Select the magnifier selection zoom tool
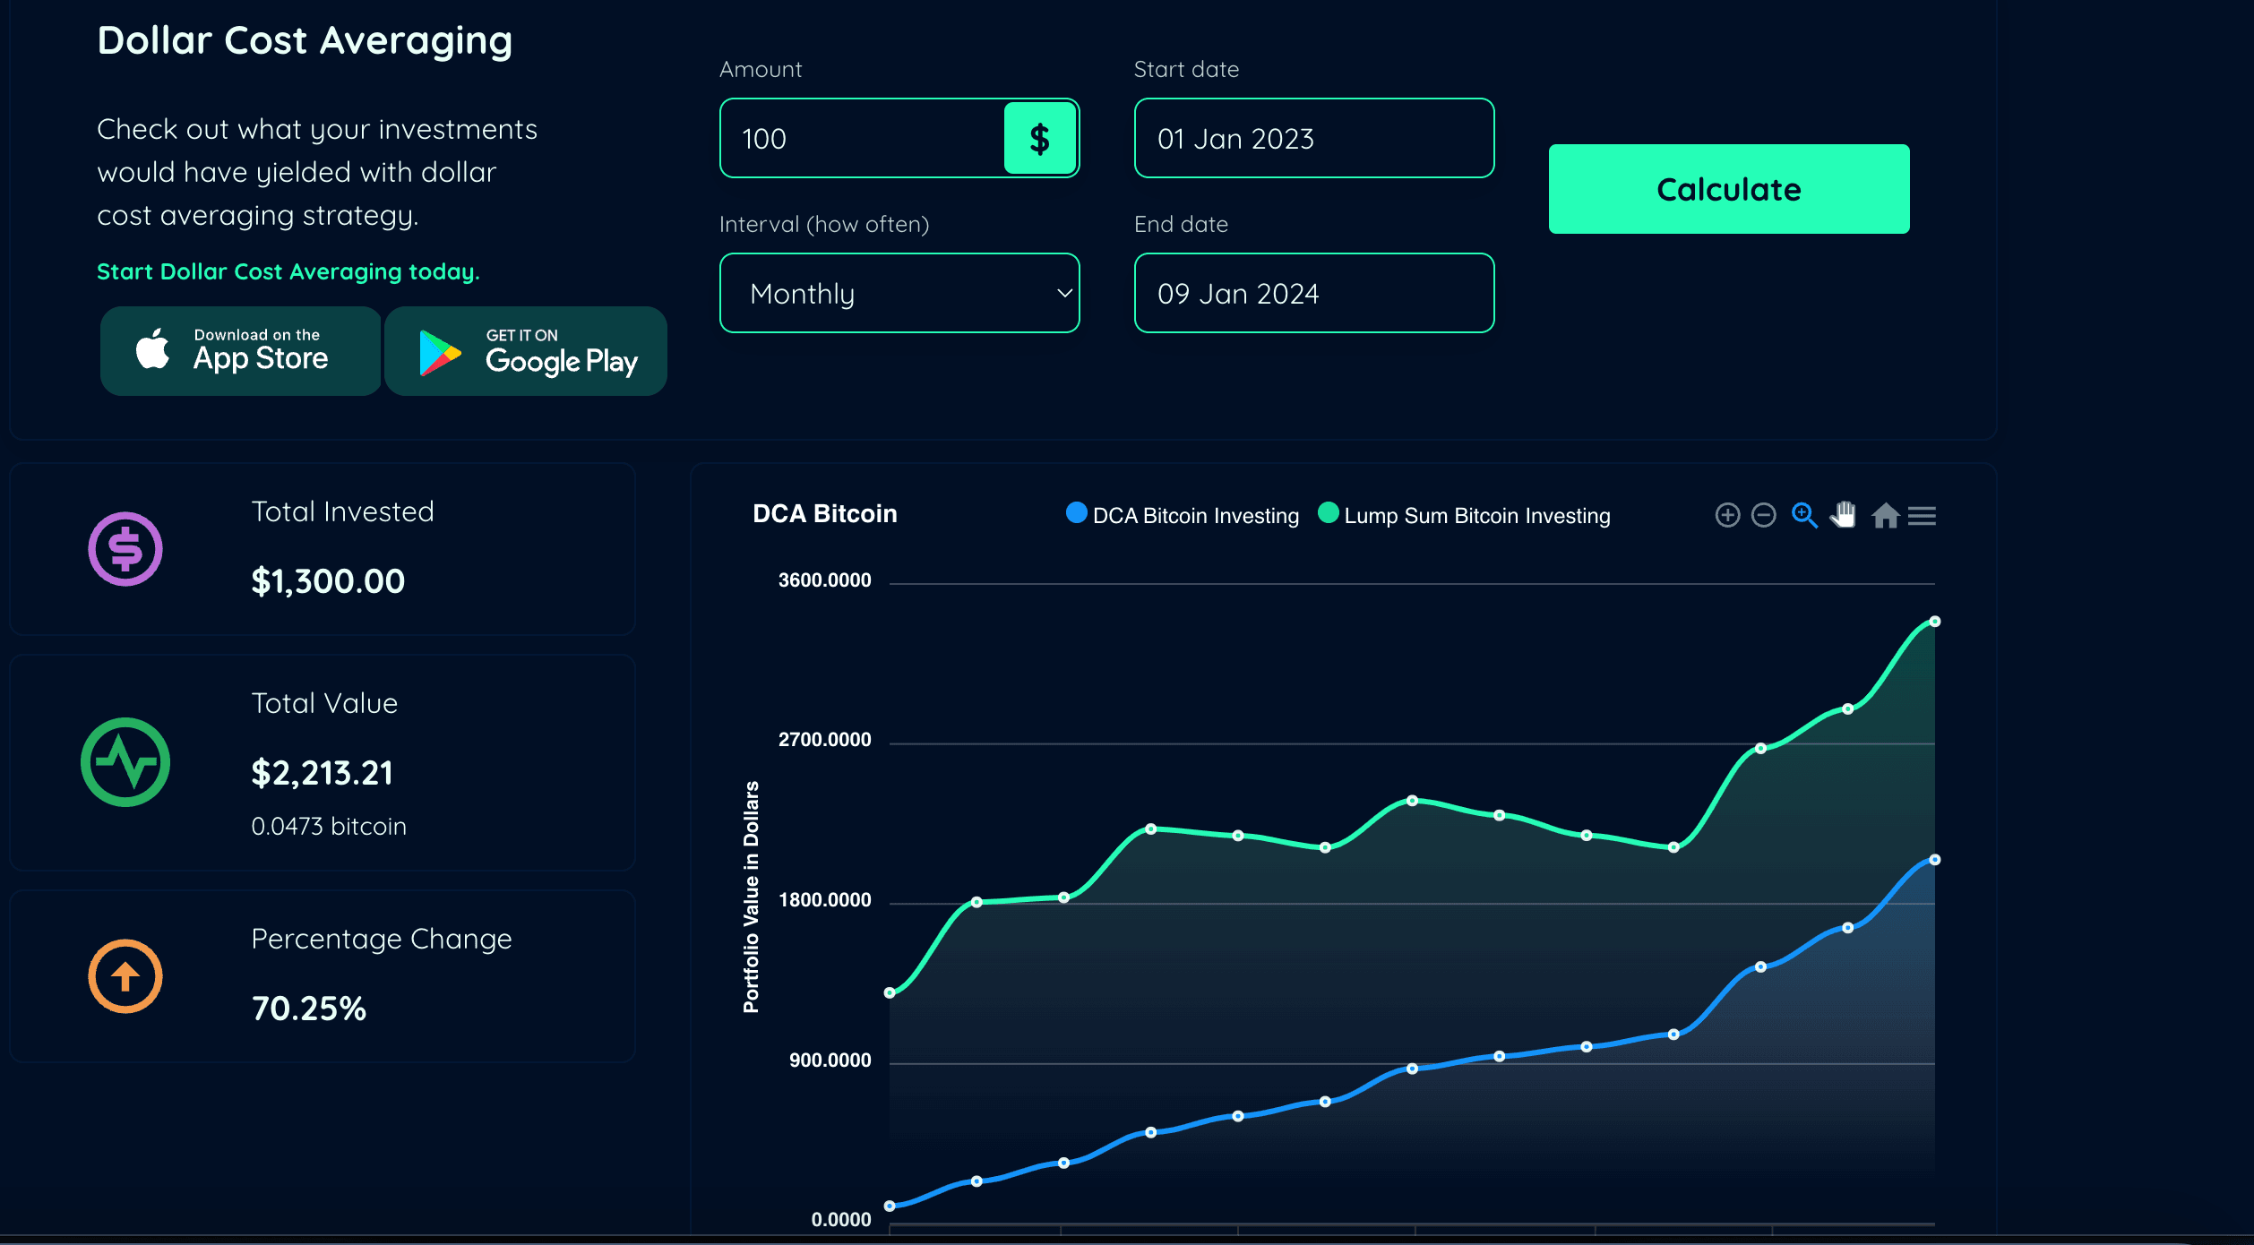This screenshot has width=2254, height=1245. (1804, 515)
